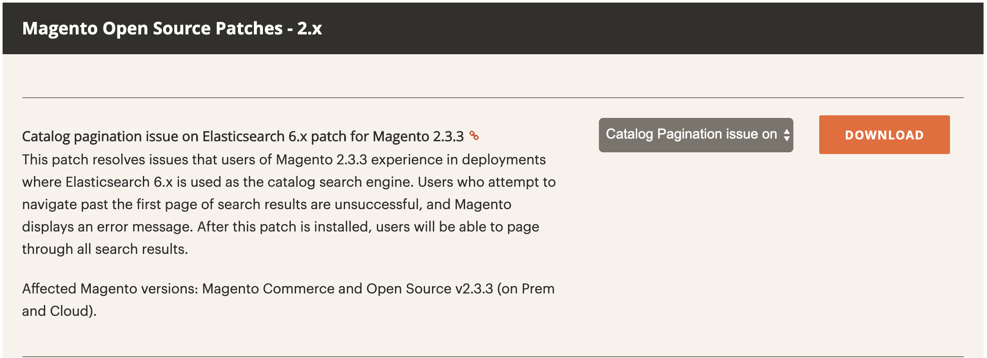Click the red anchor link icon beside patch title
The image size is (987, 358).
coord(474,136)
